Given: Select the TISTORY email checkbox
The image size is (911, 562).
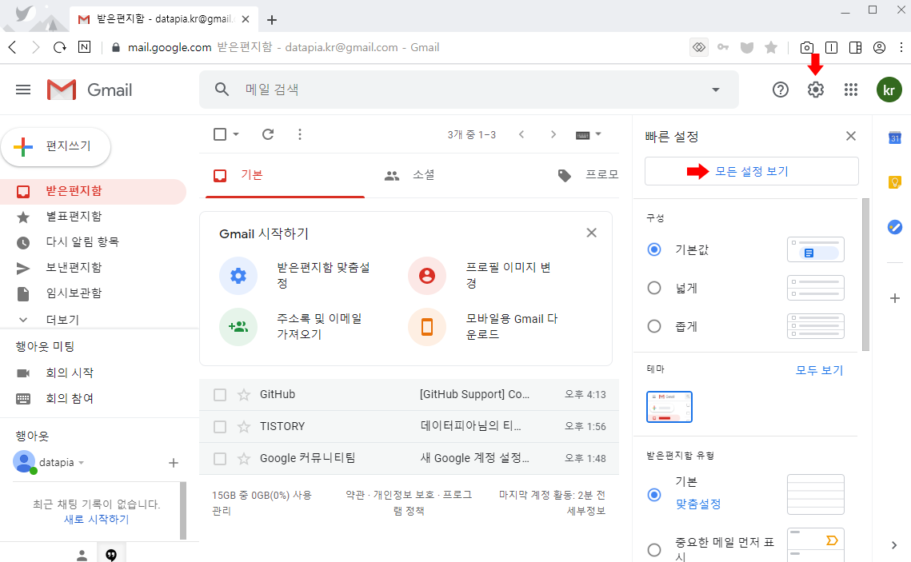Looking at the screenshot, I should pyautogui.click(x=220, y=427).
